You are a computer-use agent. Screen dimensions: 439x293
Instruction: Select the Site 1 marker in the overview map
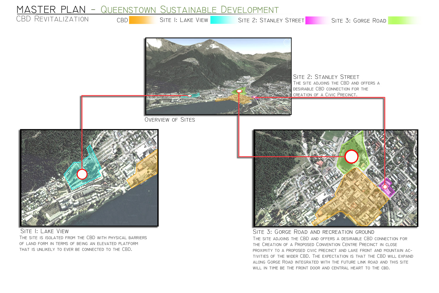tap(190, 96)
